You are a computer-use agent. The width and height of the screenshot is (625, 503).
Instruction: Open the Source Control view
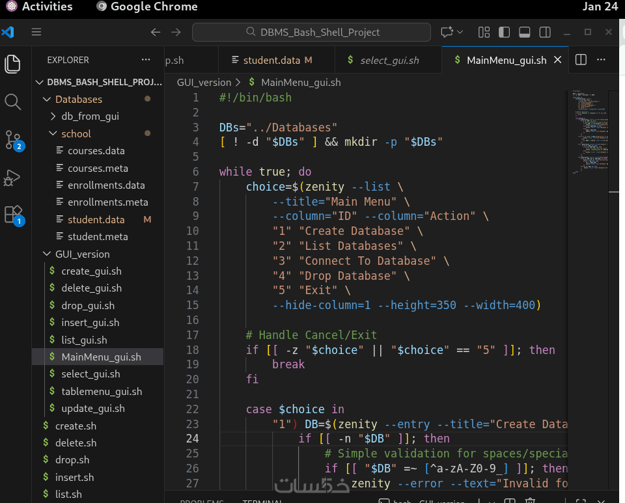[13, 139]
